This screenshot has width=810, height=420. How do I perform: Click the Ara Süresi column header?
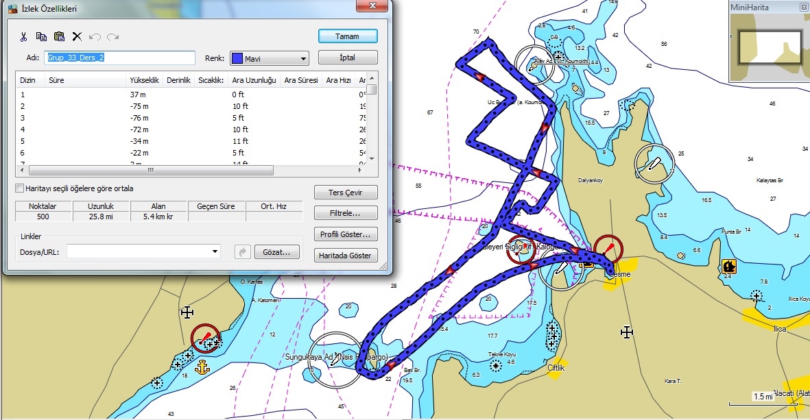[301, 80]
